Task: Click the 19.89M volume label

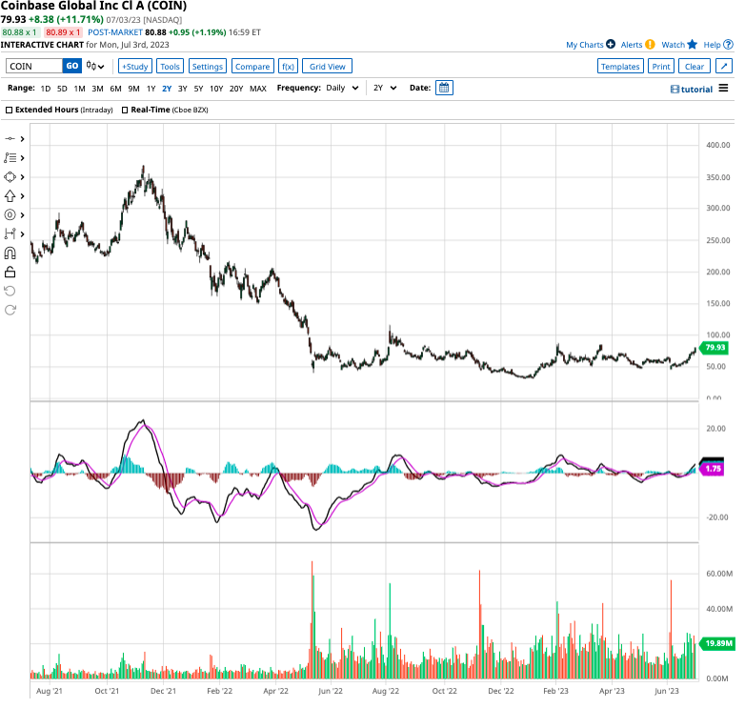Action: [717, 643]
